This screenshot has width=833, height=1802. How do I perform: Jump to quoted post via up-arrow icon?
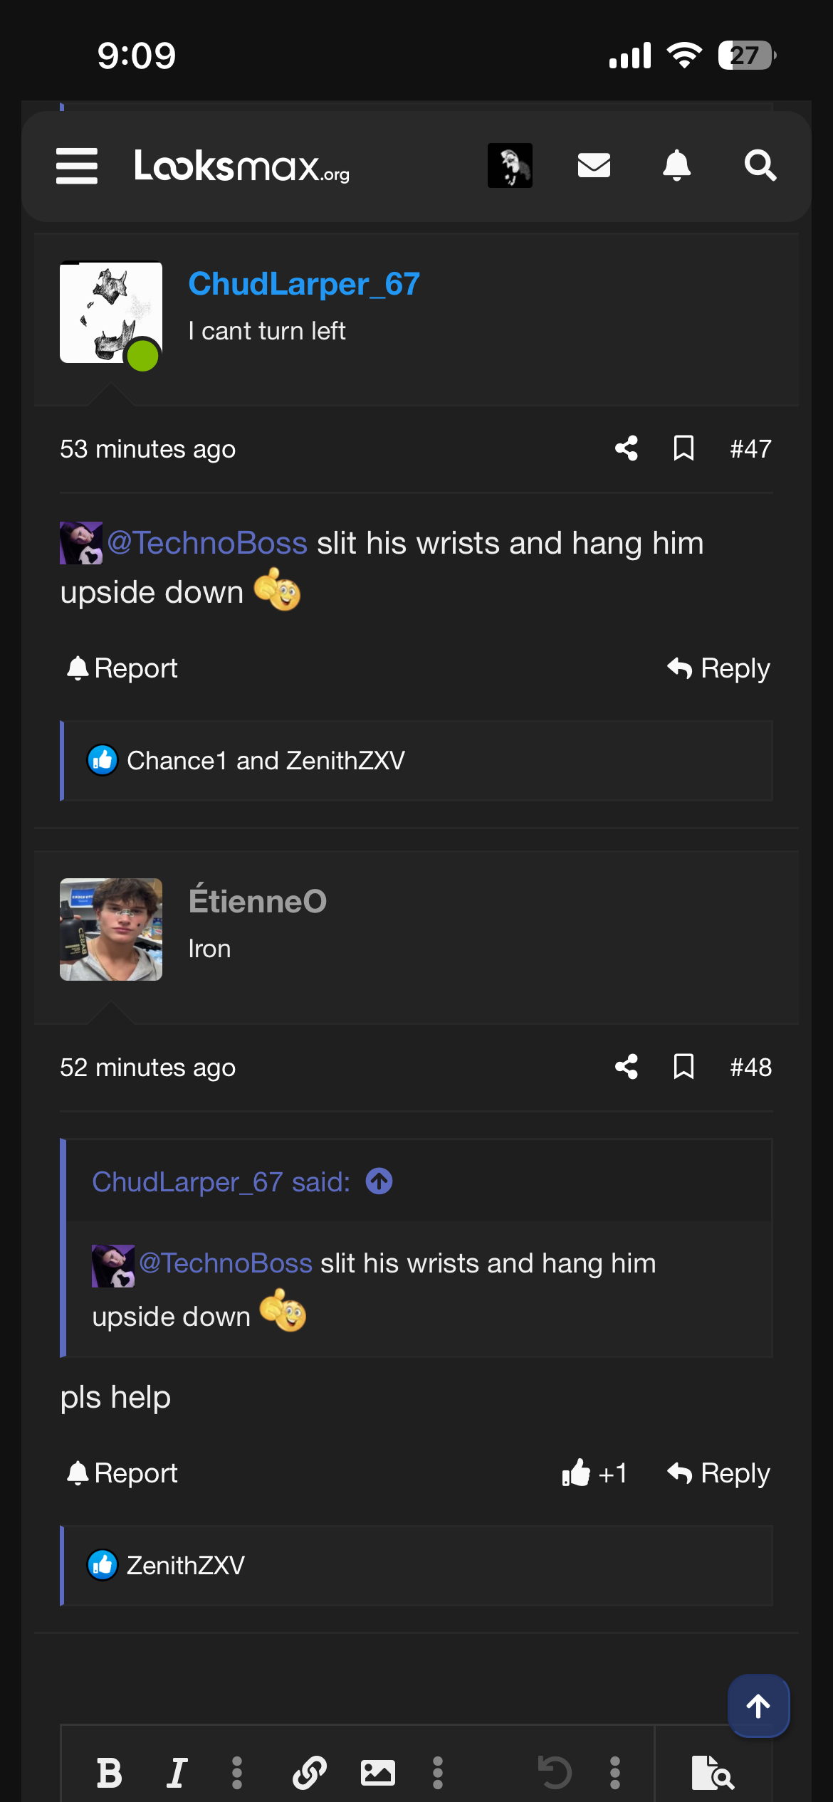pos(379,1181)
